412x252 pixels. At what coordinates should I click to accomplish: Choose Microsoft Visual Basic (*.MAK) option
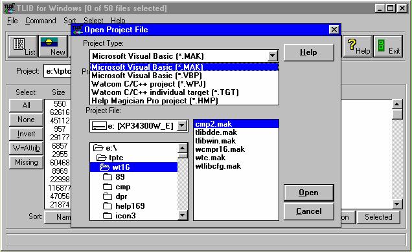pos(184,67)
